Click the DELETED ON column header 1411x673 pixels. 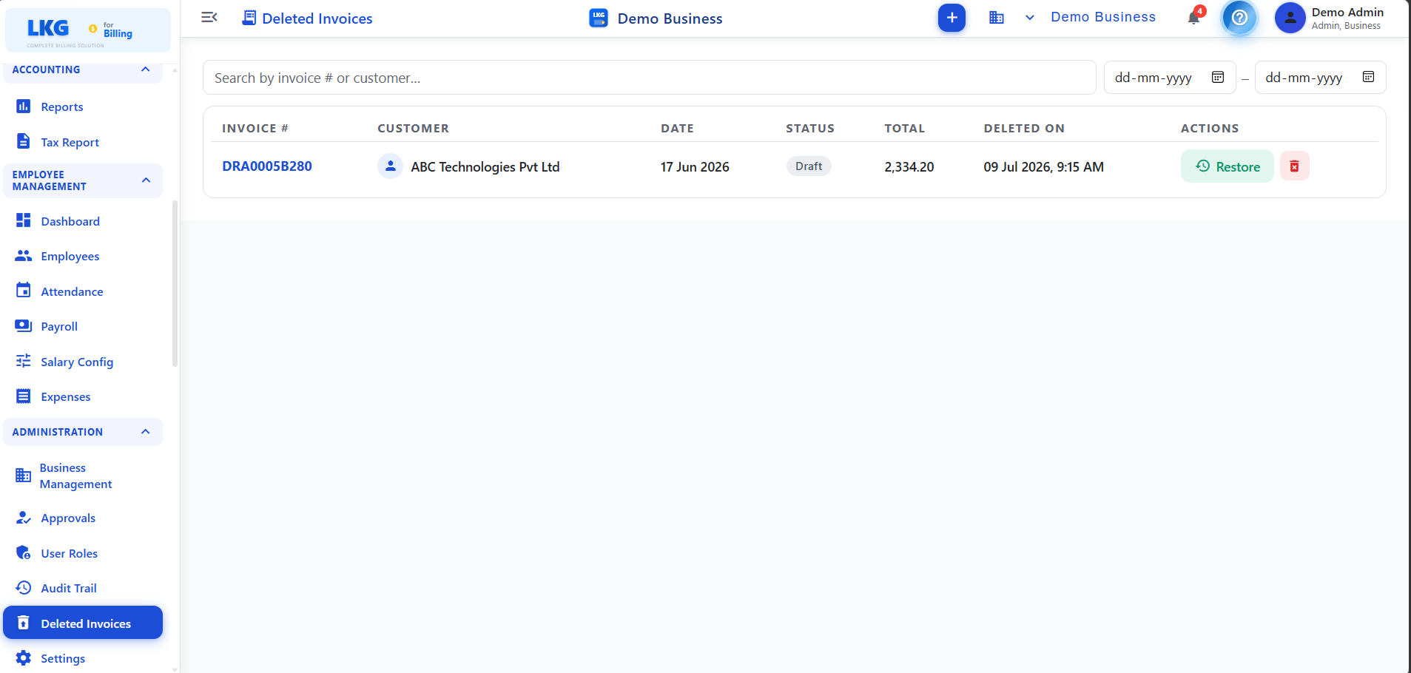click(x=1024, y=128)
